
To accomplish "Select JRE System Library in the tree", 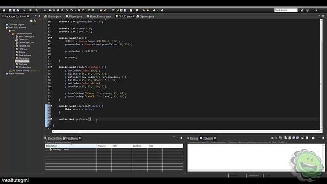I will [25, 71].
